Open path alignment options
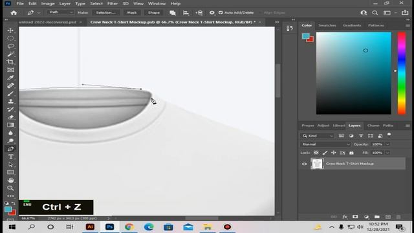Viewport: 414px width, 233px height. (x=186, y=13)
